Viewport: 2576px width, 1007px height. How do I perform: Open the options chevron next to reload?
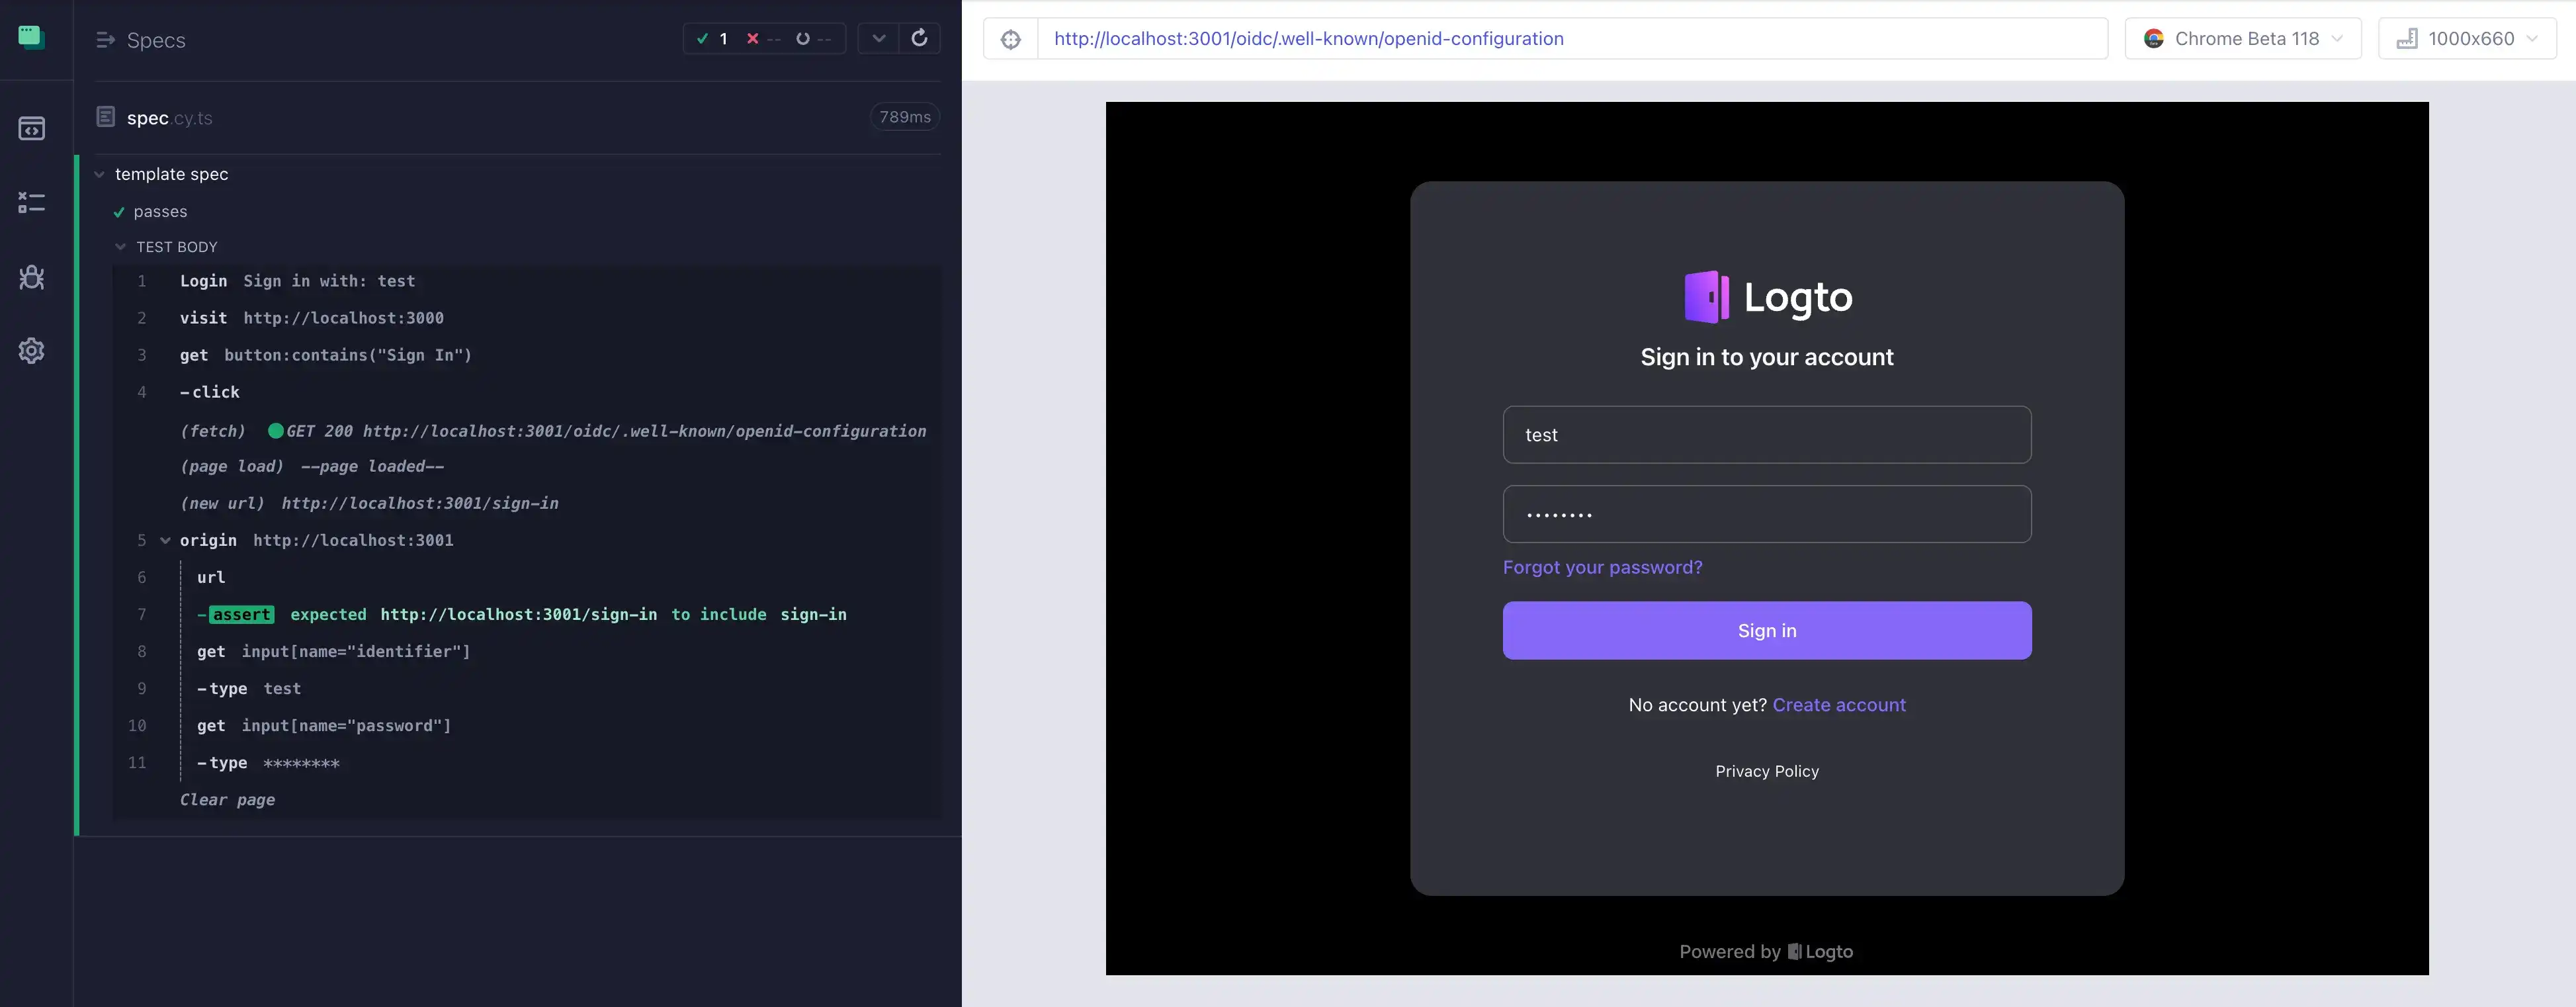click(878, 38)
